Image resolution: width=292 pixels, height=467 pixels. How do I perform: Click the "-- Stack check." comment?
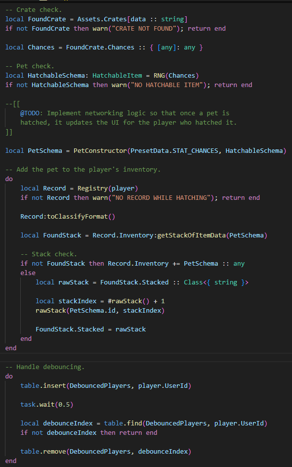pos(48,254)
